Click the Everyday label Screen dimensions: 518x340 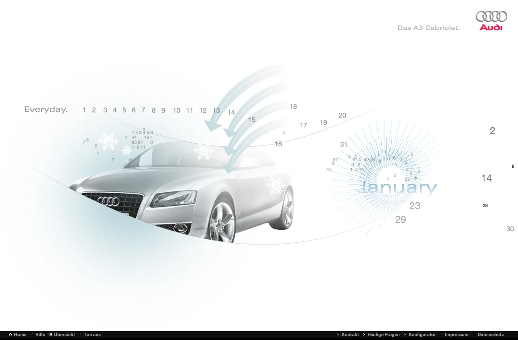pos(46,109)
